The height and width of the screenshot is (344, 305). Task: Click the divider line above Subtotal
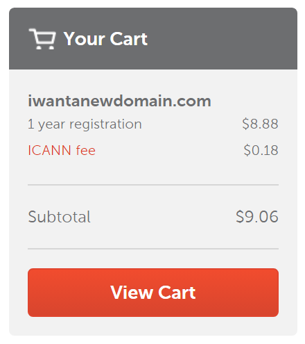[153, 185]
